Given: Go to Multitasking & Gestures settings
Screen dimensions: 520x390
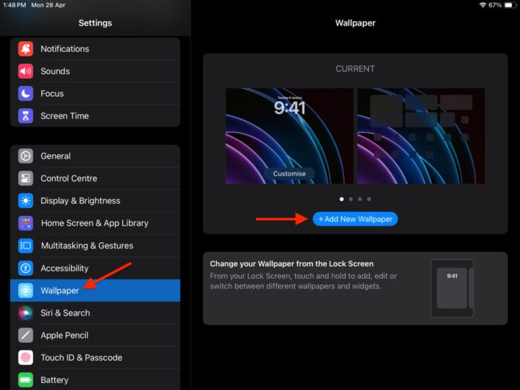Looking at the screenshot, I should click(x=87, y=245).
